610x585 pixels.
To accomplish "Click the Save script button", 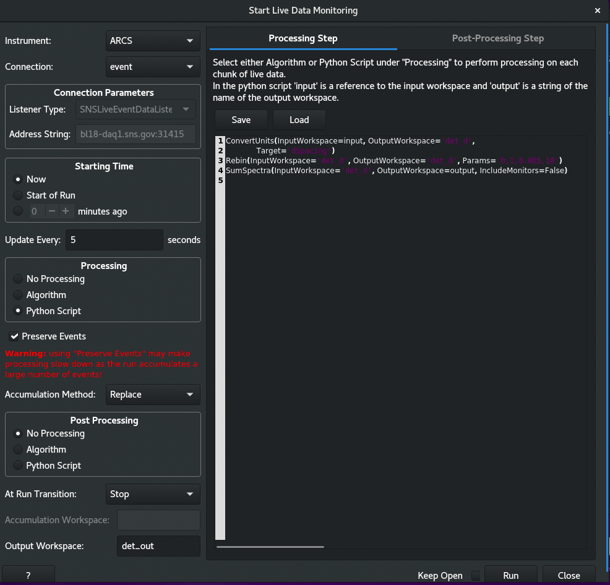I will click(x=241, y=119).
